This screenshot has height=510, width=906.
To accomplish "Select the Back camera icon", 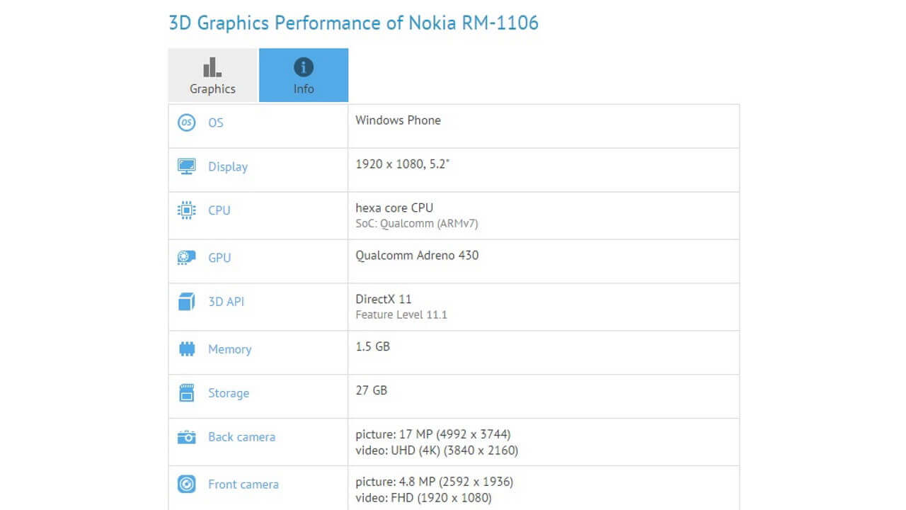I will pos(185,437).
